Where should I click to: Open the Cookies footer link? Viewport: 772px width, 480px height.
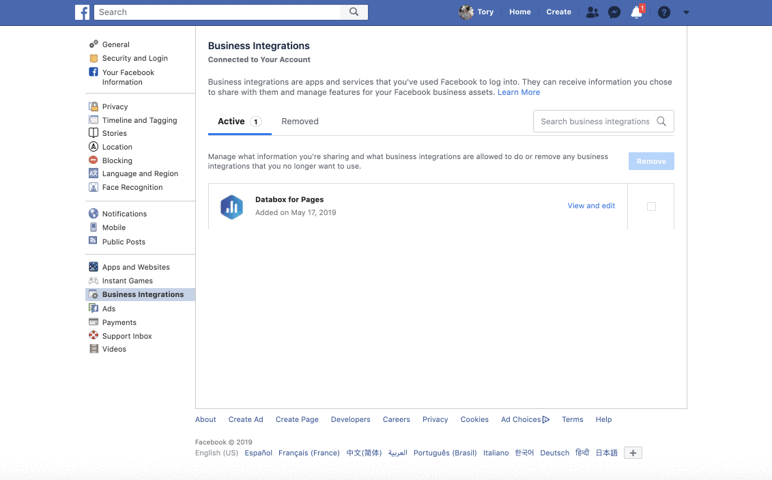474,419
